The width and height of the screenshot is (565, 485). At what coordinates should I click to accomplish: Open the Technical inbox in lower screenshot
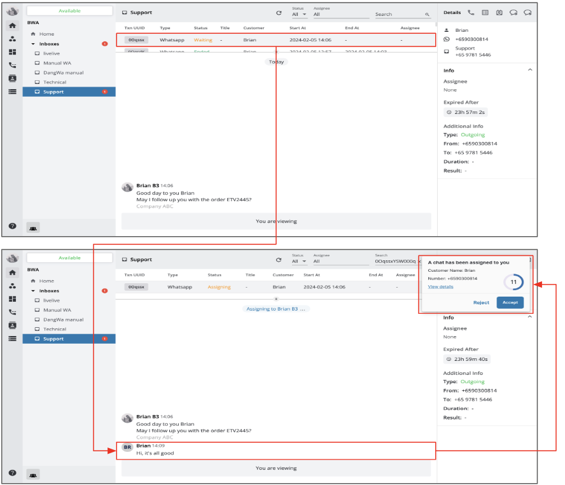pyautogui.click(x=55, y=329)
